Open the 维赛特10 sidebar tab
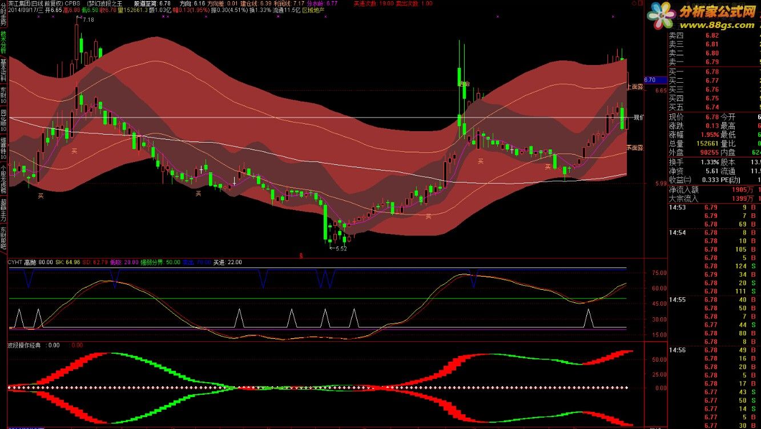 tap(3, 149)
